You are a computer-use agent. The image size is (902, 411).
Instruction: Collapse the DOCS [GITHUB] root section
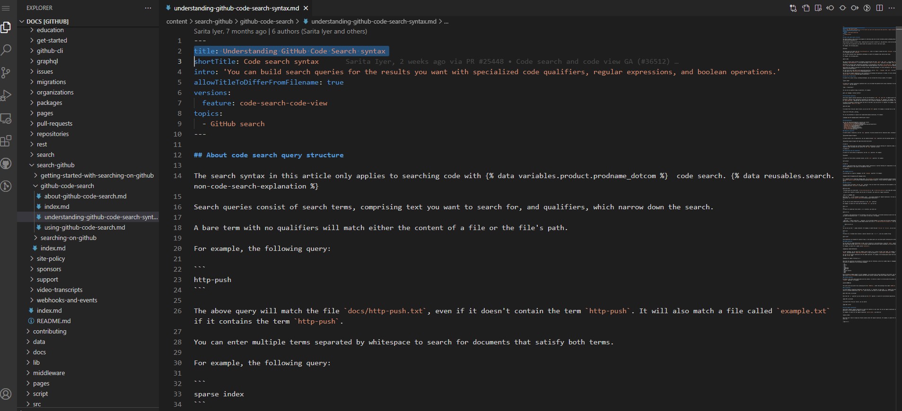pyautogui.click(x=47, y=21)
